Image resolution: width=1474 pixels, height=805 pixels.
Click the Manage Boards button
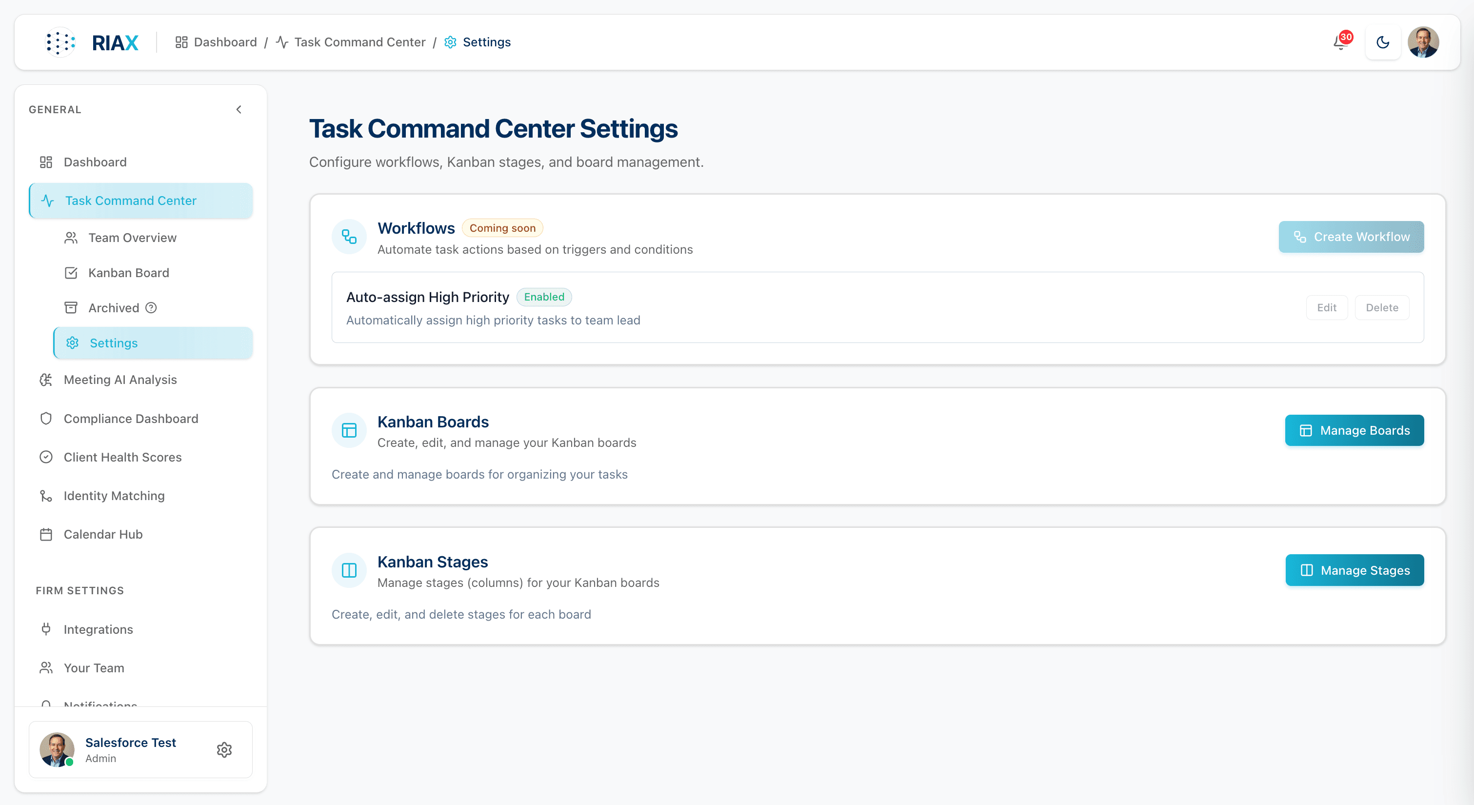pyautogui.click(x=1354, y=430)
